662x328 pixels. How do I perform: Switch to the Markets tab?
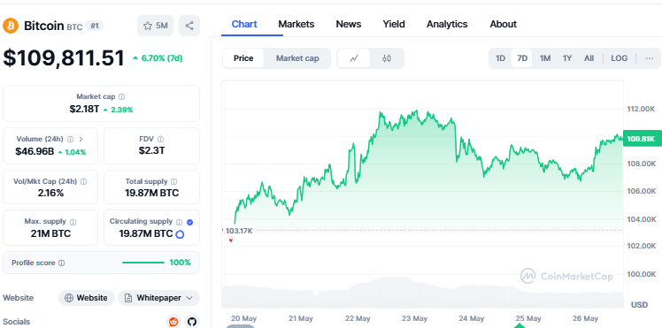coord(296,24)
